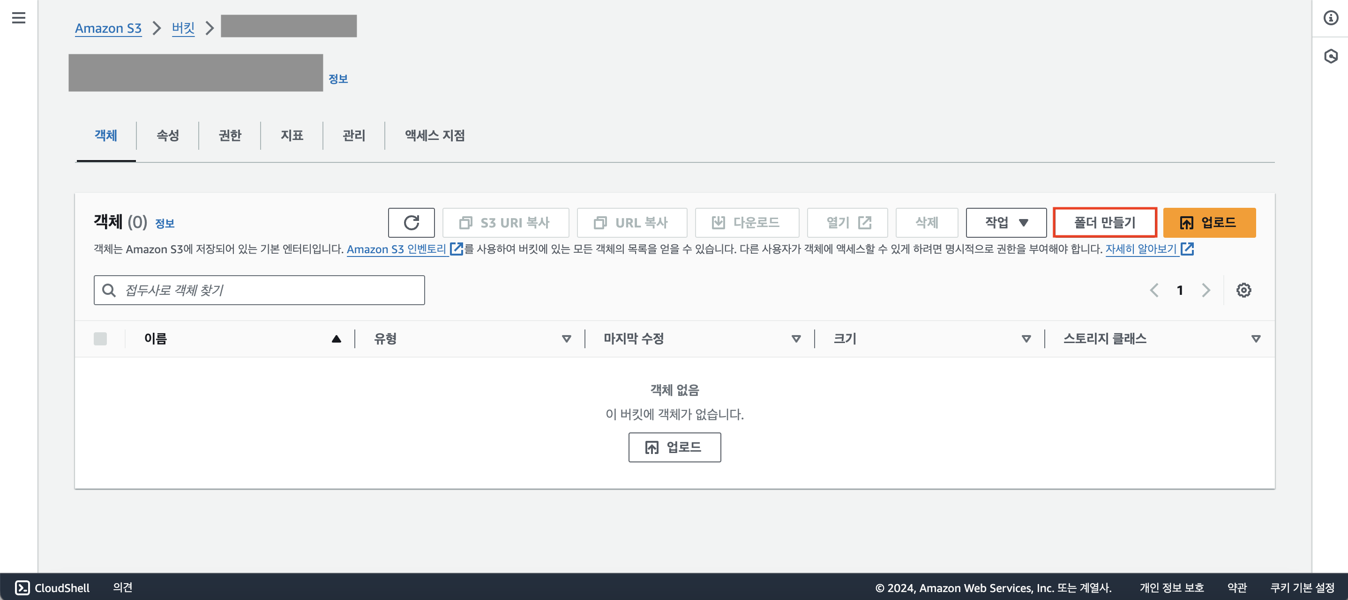Launch CloudShell from the footer
The width and height of the screenshot is (1348, 600).
coord(52,587)
